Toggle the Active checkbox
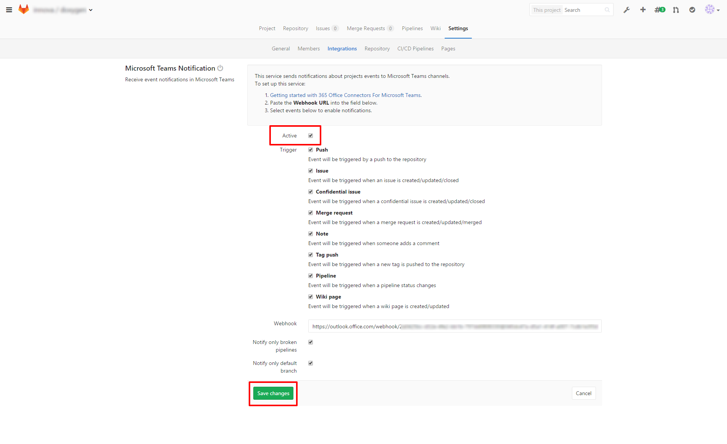Screen dimensions: 727x444 [x=311, y=136]
